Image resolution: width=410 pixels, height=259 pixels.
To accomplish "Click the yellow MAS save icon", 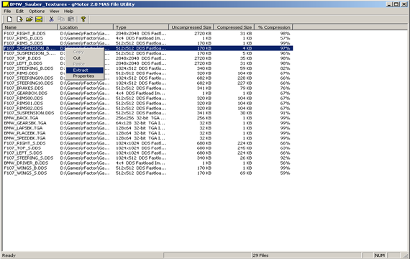I will point(39,19).
